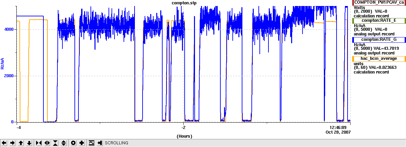Click the horizontal compress (zoom in time) icon
406x147 pixels.
(x=39, y=143)
